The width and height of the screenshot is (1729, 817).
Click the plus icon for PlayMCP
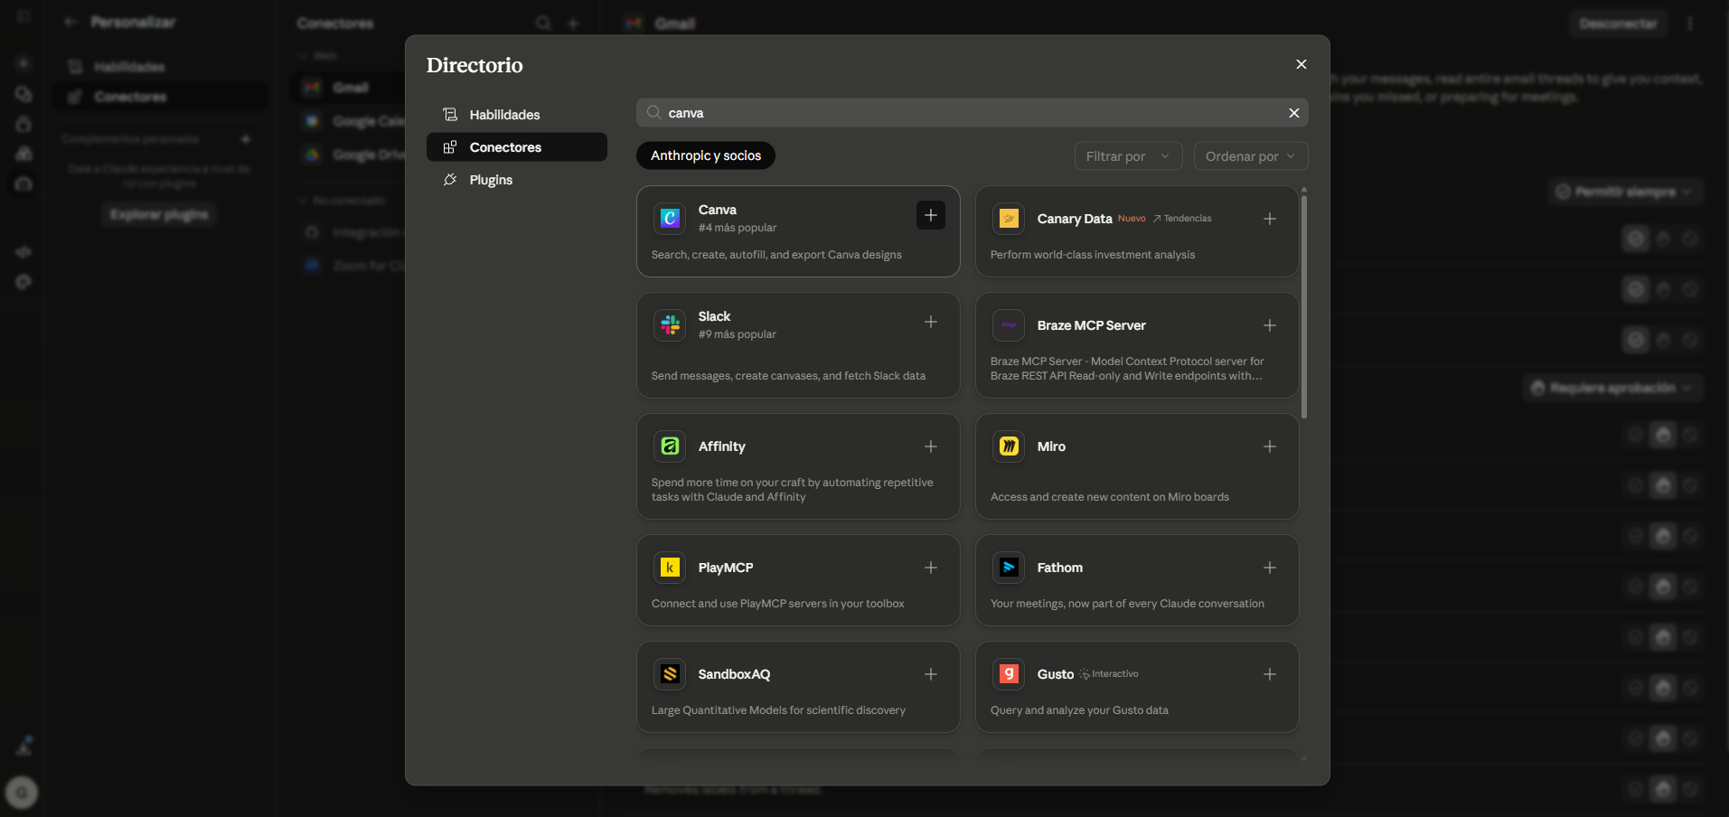coord(931,568)
